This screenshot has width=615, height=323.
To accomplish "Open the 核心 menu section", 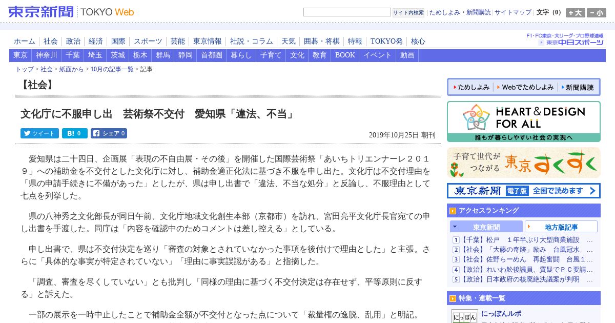I will tap(418, 41).
